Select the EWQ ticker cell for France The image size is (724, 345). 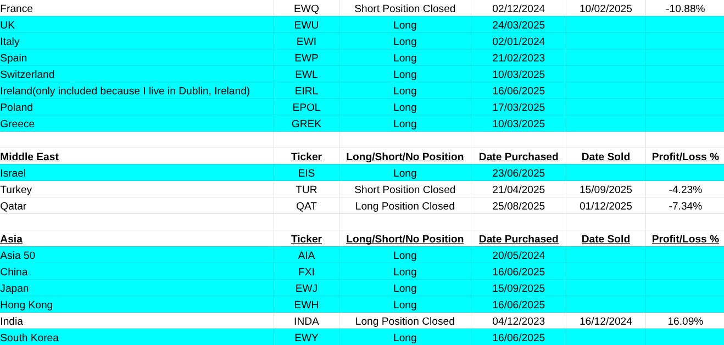click(306, 9)
